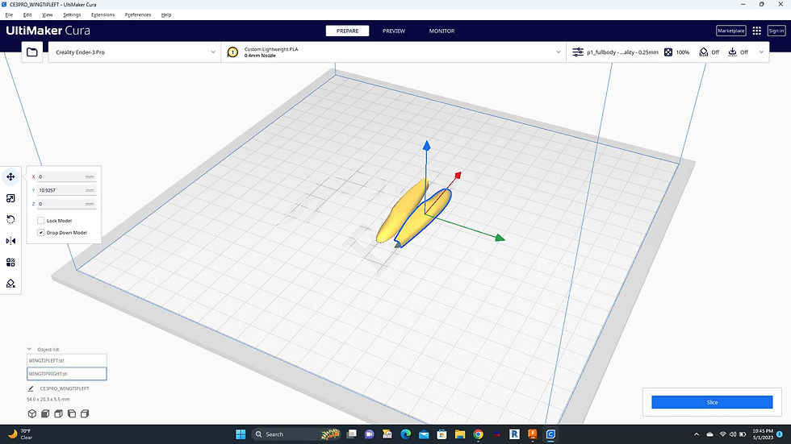The width and height of the screenshot is (791, 444).
Task: Select the Support Blocker tool
Action: 10,284
